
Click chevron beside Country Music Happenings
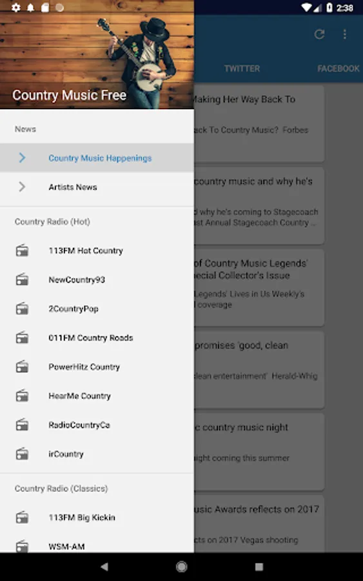click(22, 158)
